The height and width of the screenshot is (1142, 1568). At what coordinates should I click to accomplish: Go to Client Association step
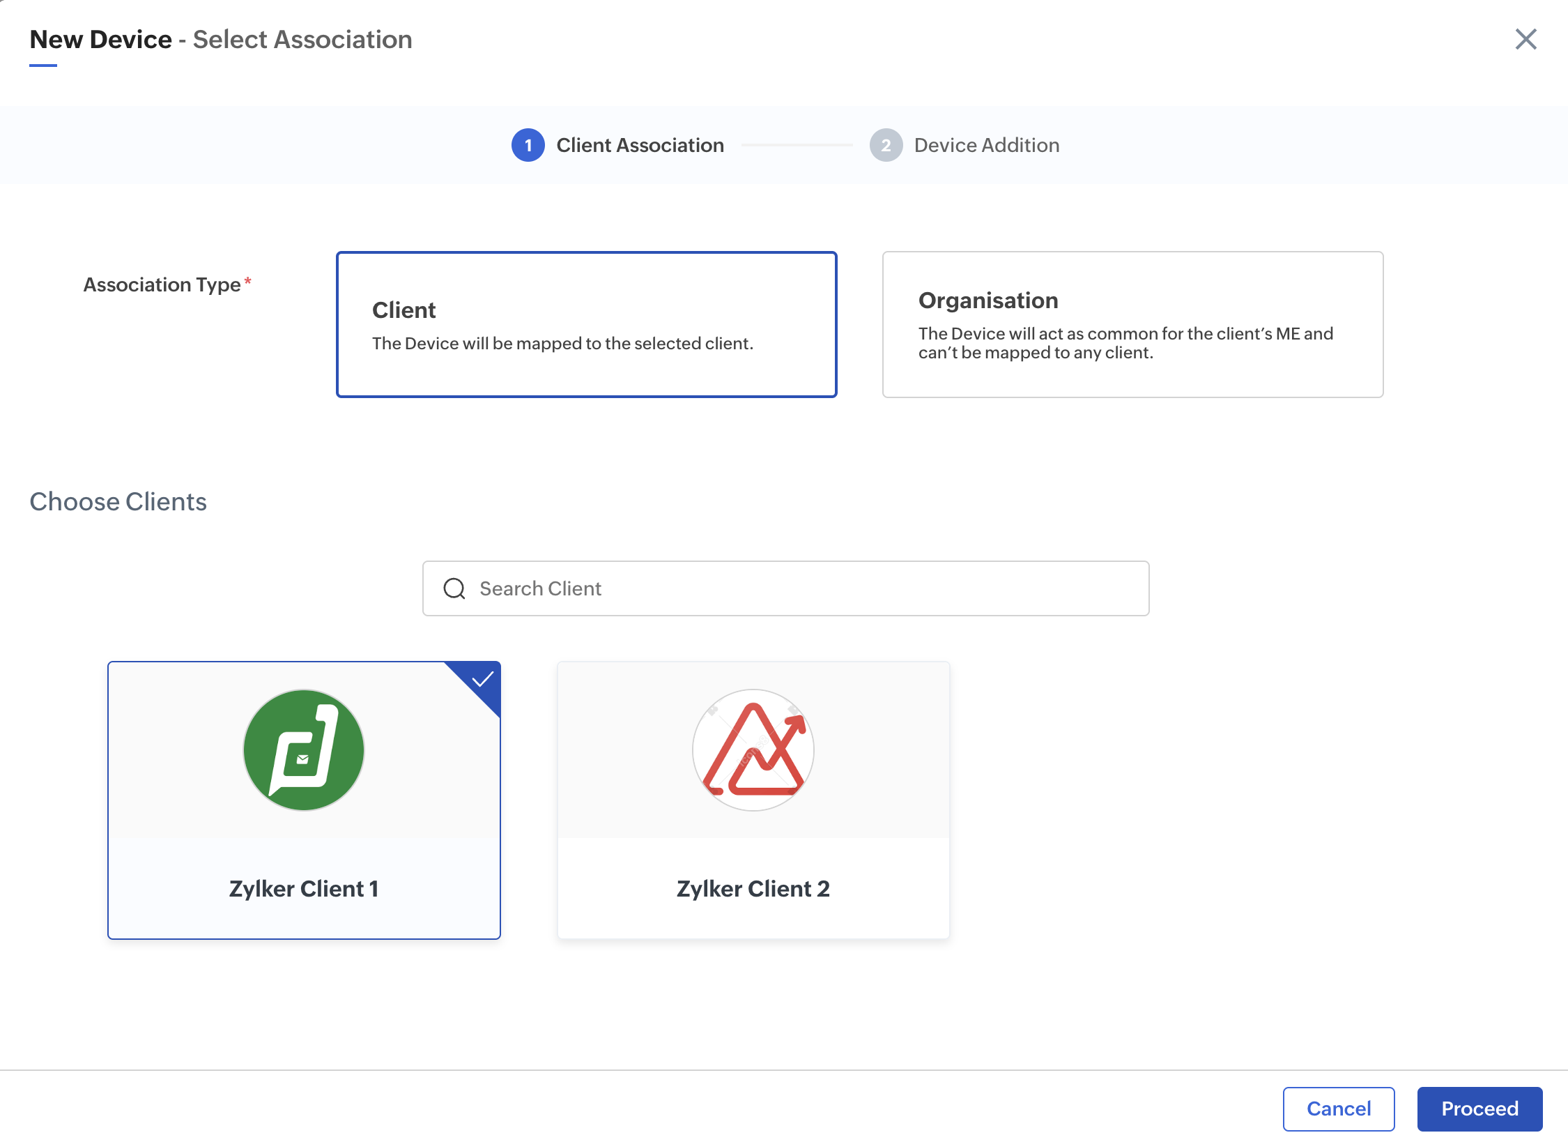[x=640, y=145]
